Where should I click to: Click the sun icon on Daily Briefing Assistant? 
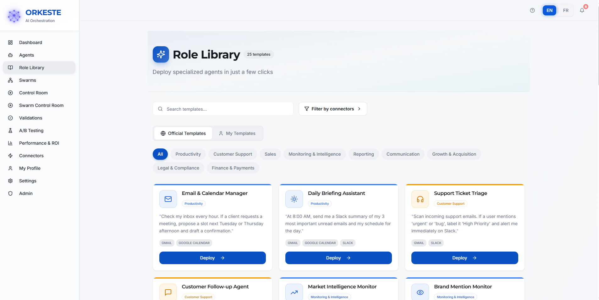[294, 199]
